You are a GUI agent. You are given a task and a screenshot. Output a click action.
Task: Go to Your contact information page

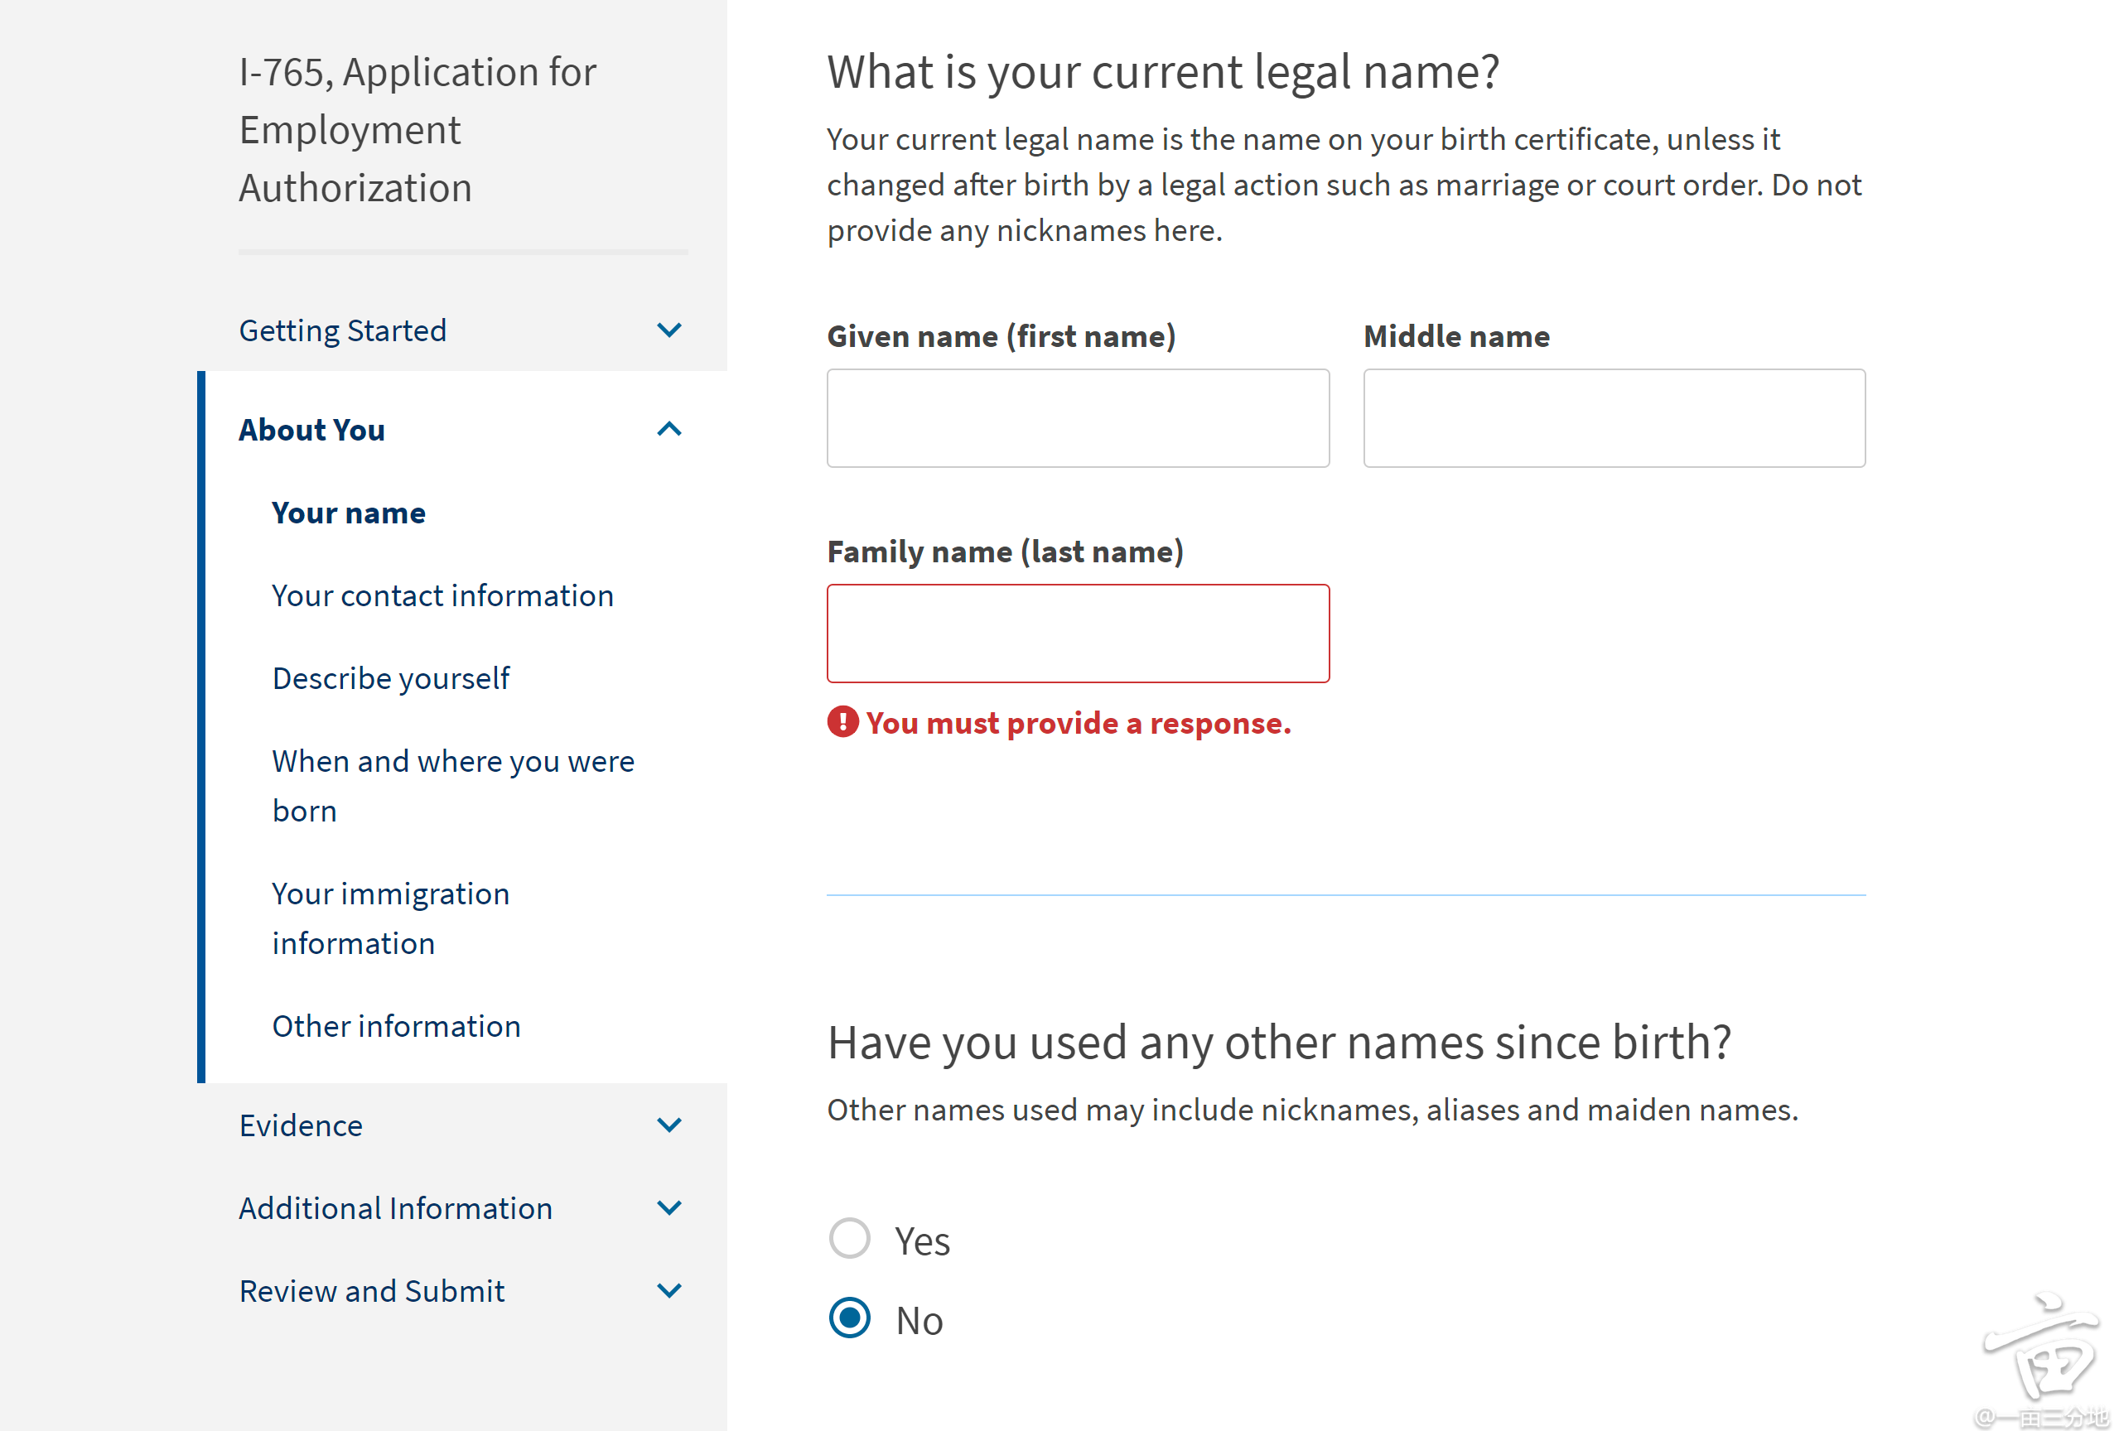point(443,595)
